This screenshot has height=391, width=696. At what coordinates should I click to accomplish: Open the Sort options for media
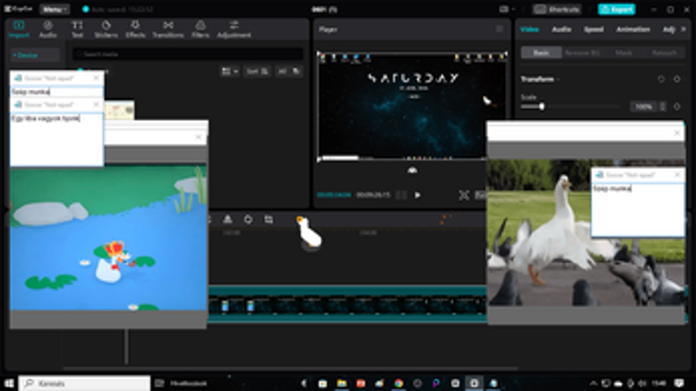pos(257,72)
